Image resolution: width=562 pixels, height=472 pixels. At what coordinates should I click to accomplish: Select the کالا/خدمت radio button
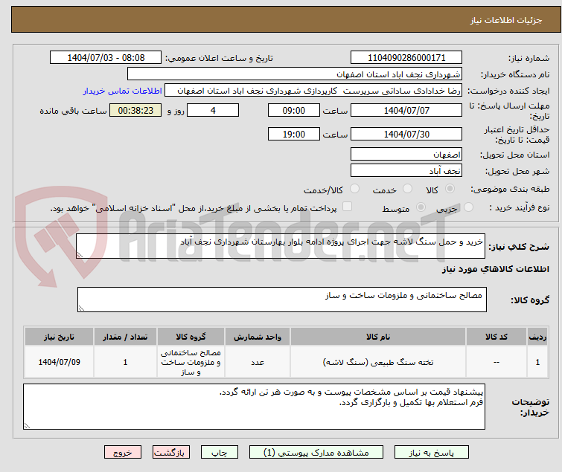point(354,189)
